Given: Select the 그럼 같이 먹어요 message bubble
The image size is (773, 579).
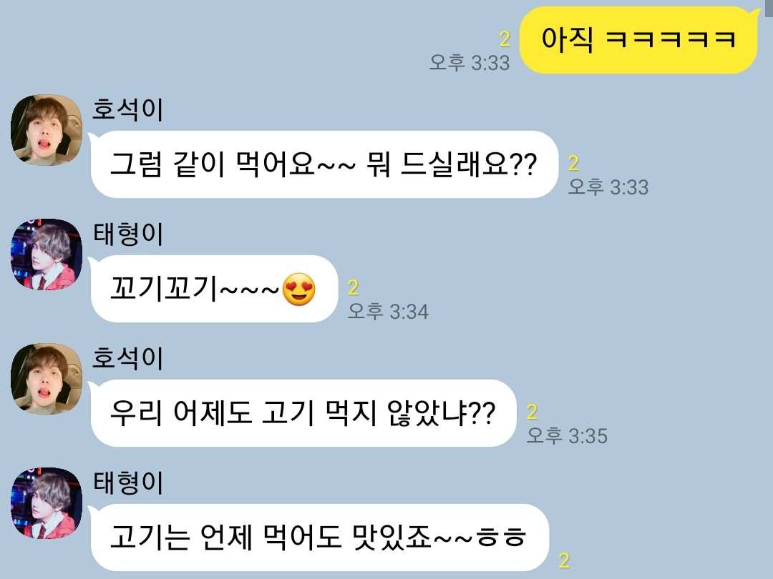Looking at the screenshot, I should (324, 164).
